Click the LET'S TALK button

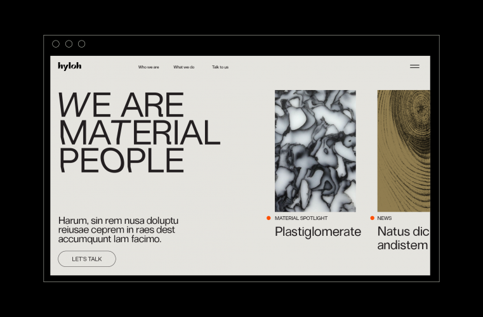tap(87, 259)
